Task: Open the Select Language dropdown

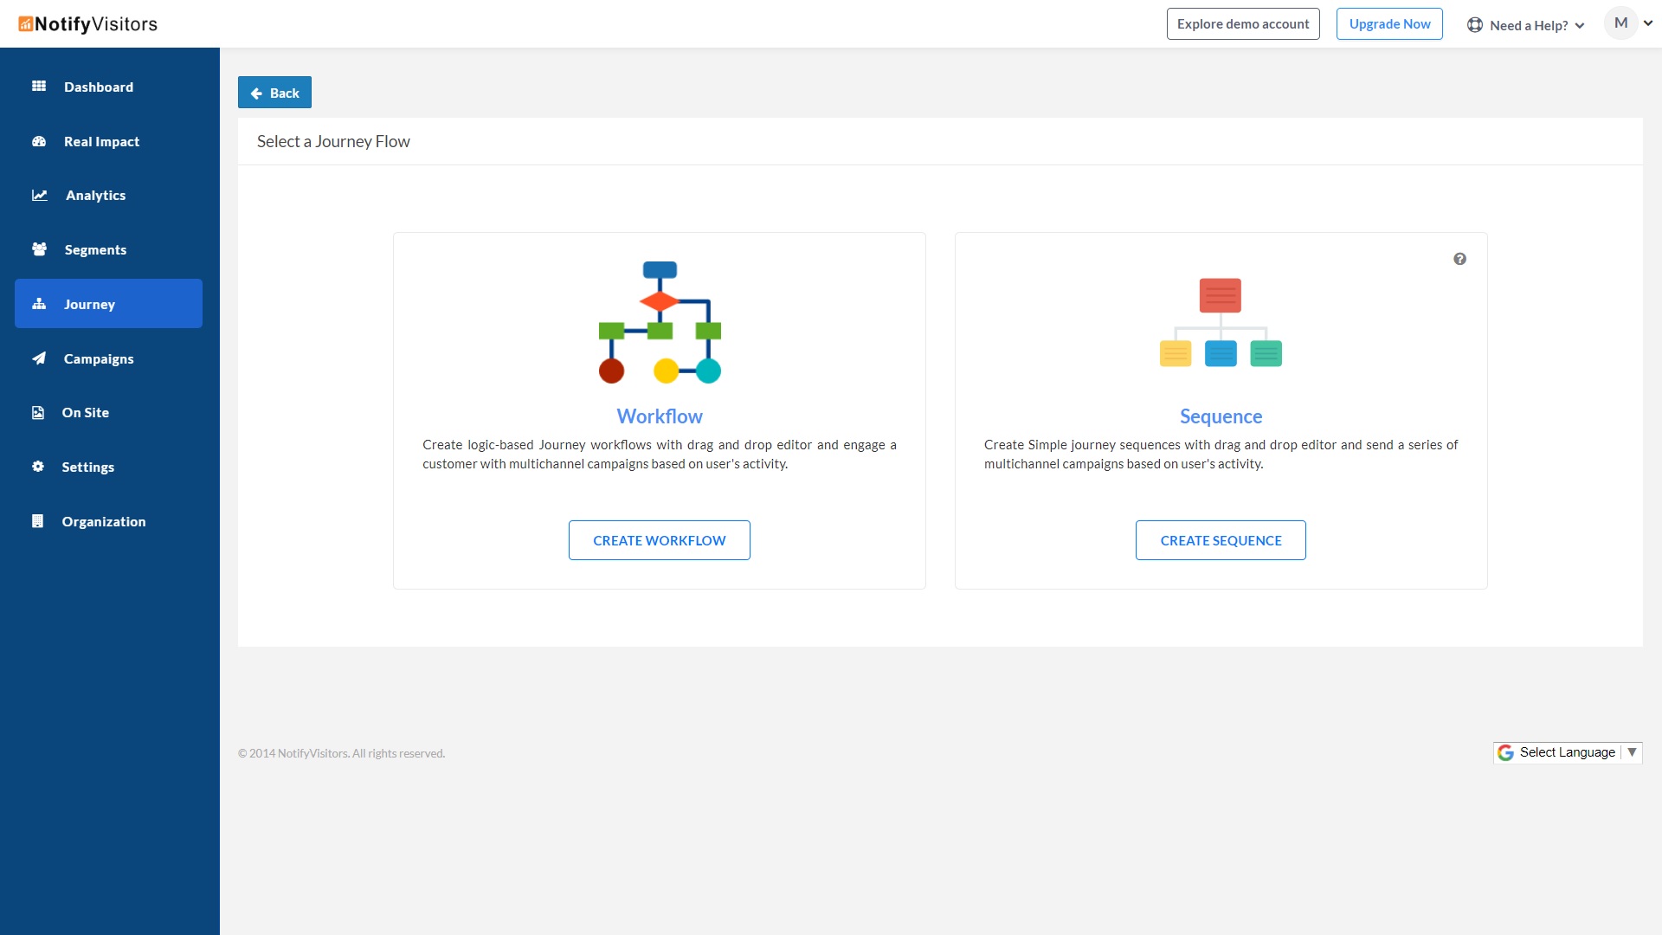Action: (1567, 752)
